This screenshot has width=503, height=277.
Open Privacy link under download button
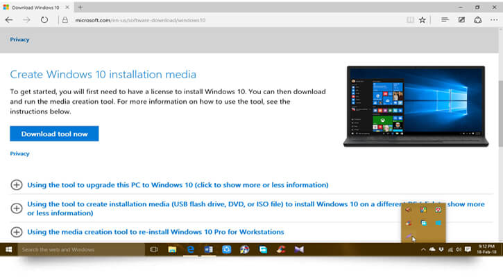point(19,154)
